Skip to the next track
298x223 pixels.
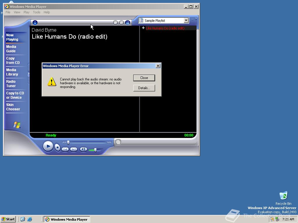74,150
